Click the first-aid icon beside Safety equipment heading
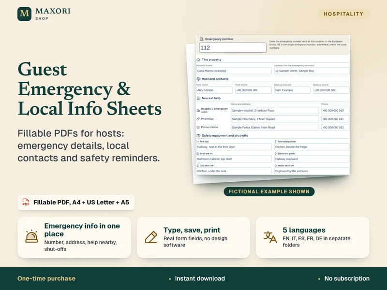Image resolution: width=387 pixels, height=290 pixels. [198, 136]
